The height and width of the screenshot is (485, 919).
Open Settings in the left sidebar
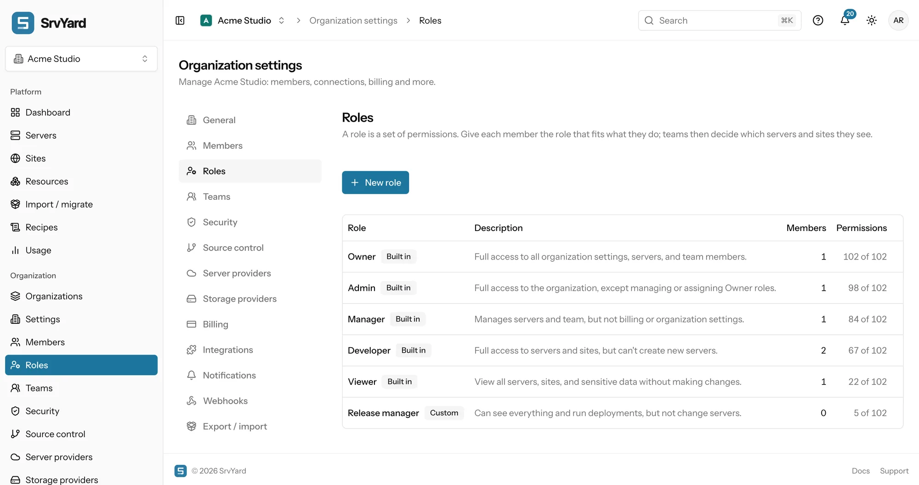tap(81, 319)
